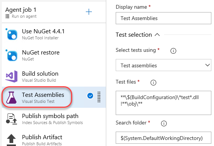Viewport: 214px width, 146px height.
Task: Click the Publish Artifact upload icon
Action: pos(11,140)
